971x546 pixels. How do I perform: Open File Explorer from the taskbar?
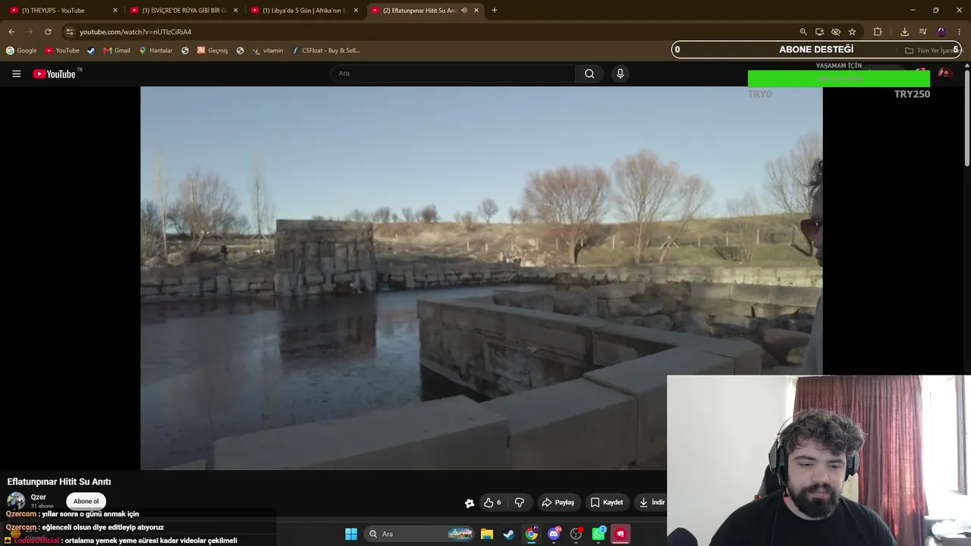click(x=487, y=534)
